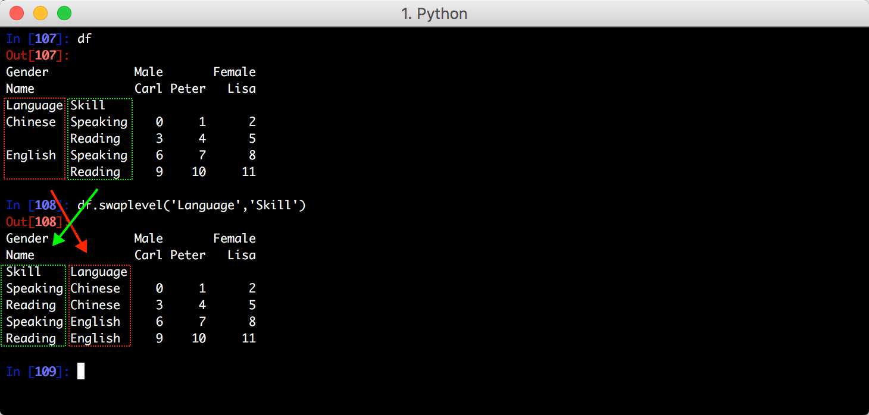869x415 pixels.
Task: Click the red close window button
Action: [x=17, y=12]
